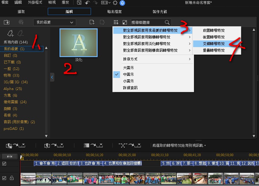Viewport: 259px width, 186px height.
Task: Collapse the category panel with the side arrow
Action: pos(52,77)
